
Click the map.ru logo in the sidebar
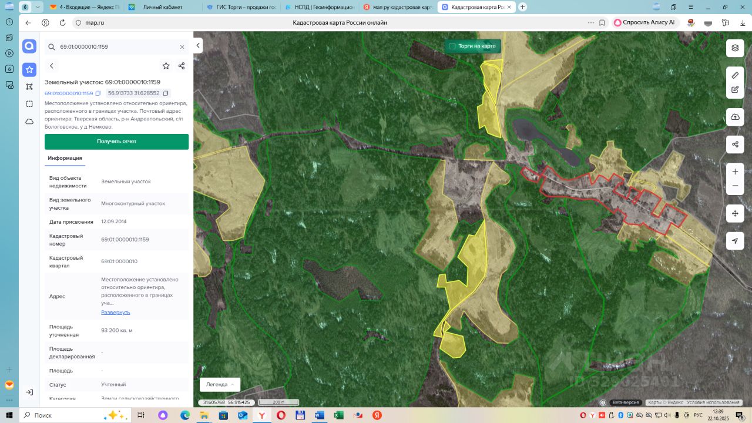(29, 46)
